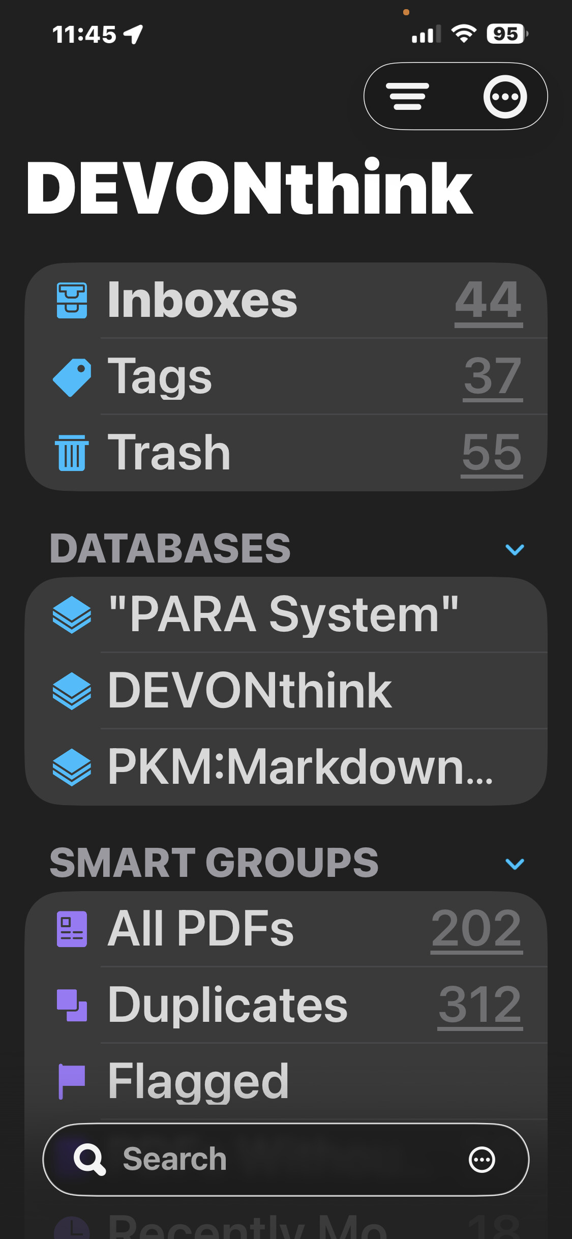The width and height of the screenshot is (572, 1239).
Task: Collapse the Smart Groups section chevron
Action: (x=515, y=864)
